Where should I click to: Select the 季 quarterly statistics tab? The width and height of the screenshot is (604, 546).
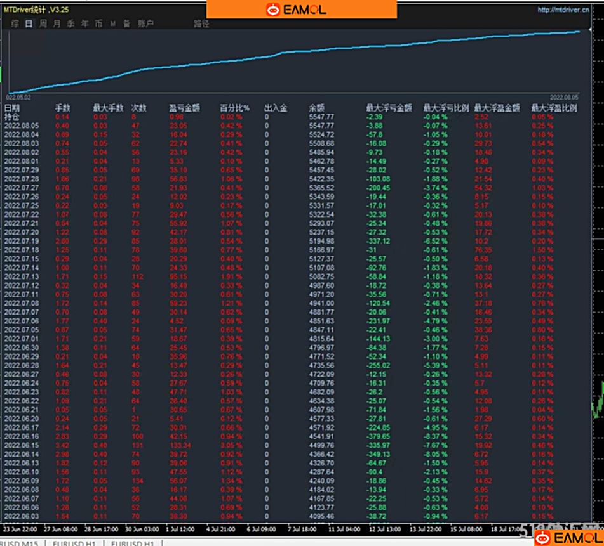pos(70,23)
